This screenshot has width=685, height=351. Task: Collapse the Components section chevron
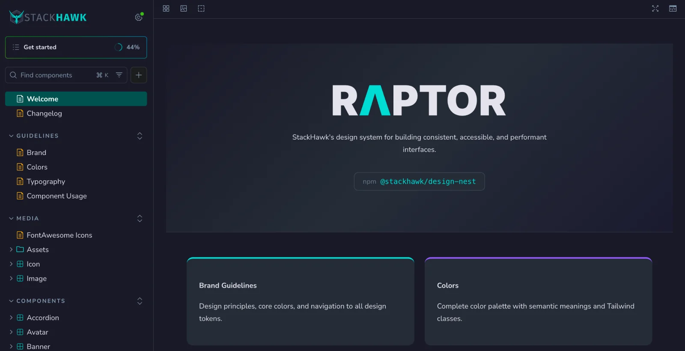(x=11, y=301)
